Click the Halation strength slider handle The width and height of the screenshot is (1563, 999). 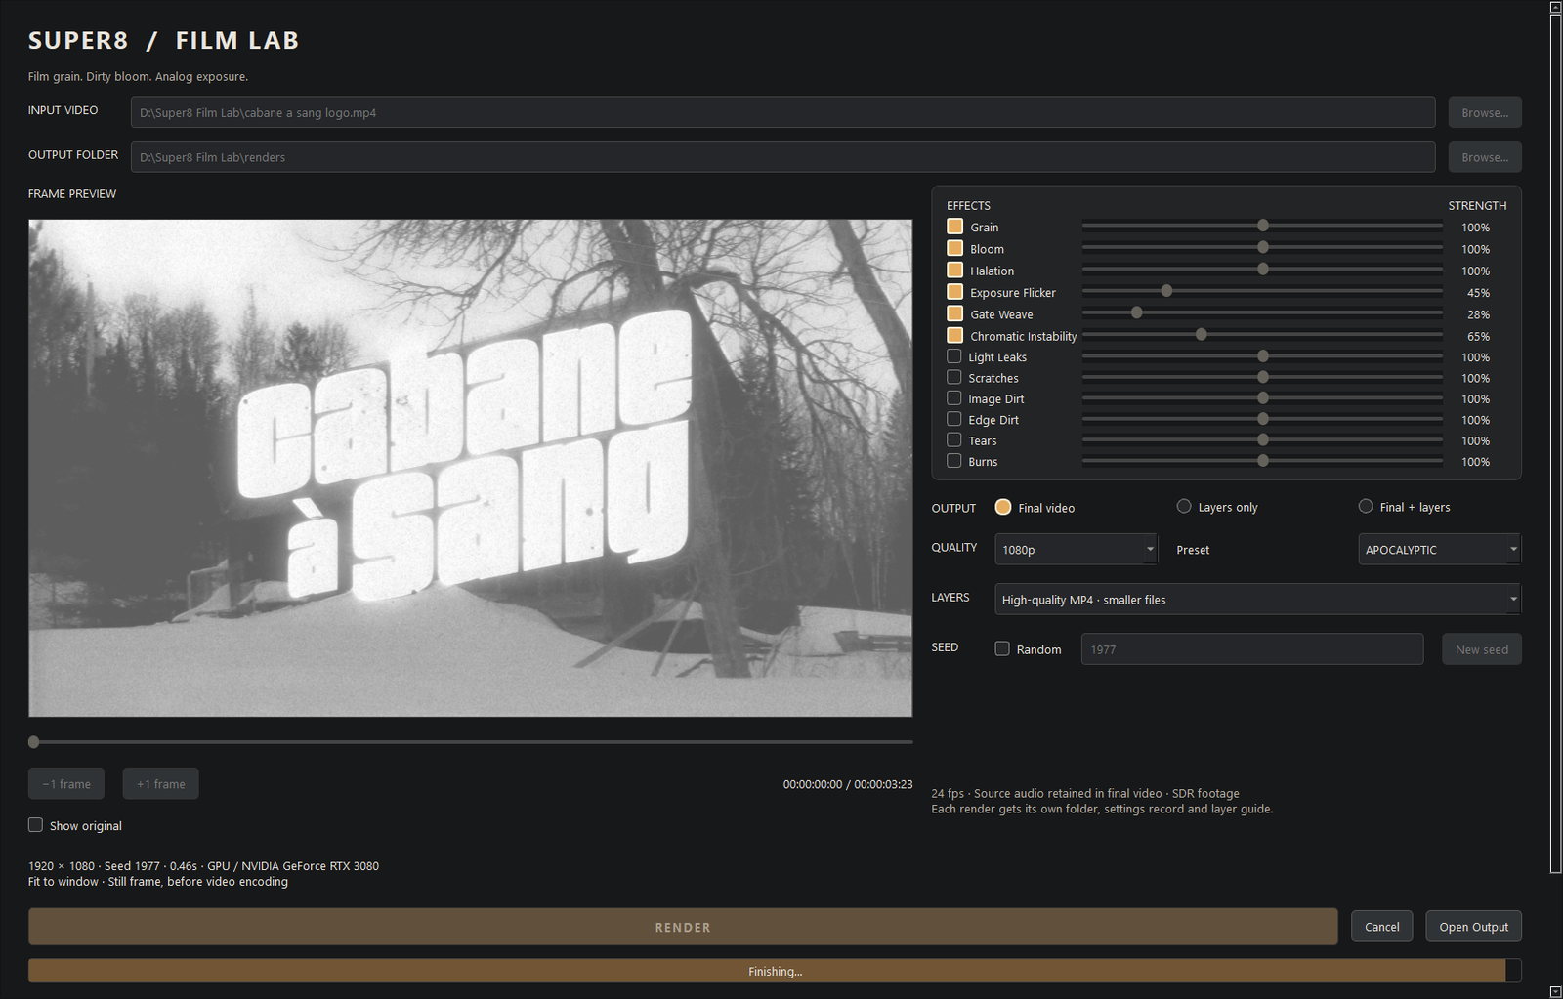(x=1263, y=269)
